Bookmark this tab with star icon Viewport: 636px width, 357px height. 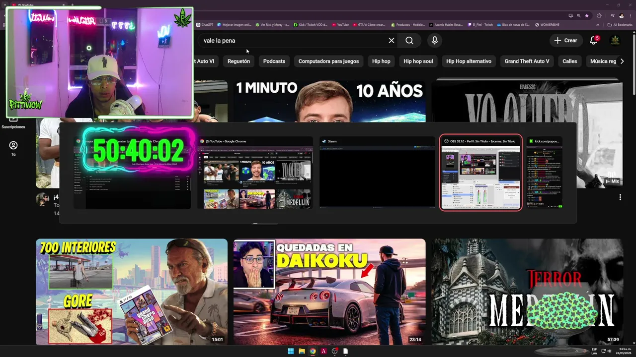tap(587, 15)
